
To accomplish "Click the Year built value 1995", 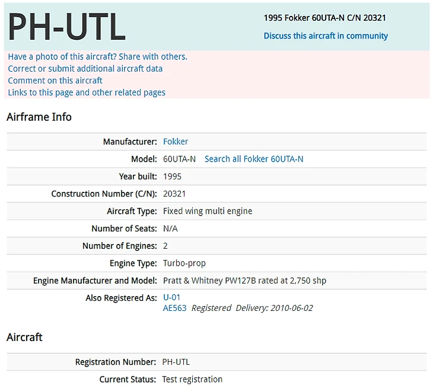I will click(172, 176).
